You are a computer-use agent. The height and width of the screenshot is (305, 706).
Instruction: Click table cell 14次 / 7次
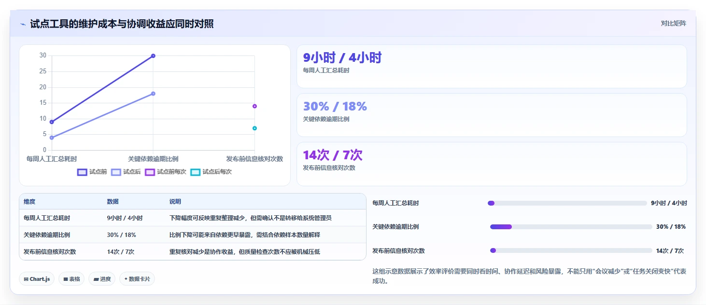pyautogui.click(x=121, y=252)
